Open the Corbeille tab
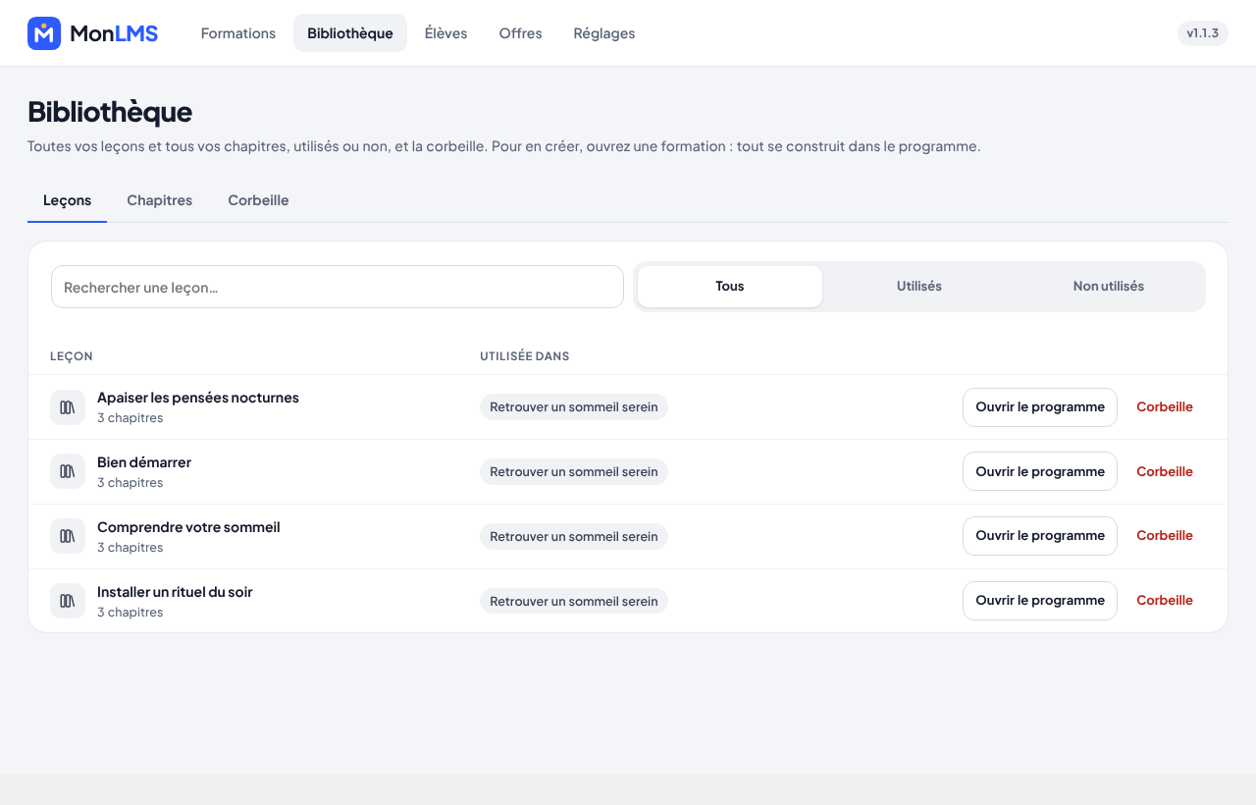 pyautogui.click(x=258, y=200)
